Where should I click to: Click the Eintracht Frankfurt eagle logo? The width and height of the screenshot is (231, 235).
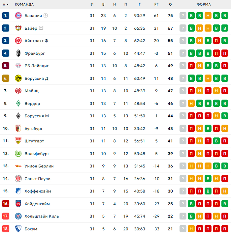[18, 41]
